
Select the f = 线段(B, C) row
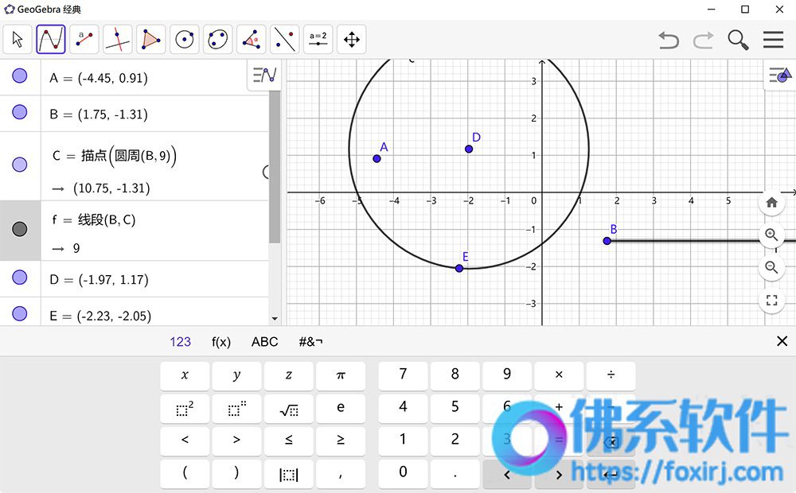coord(154,231)
